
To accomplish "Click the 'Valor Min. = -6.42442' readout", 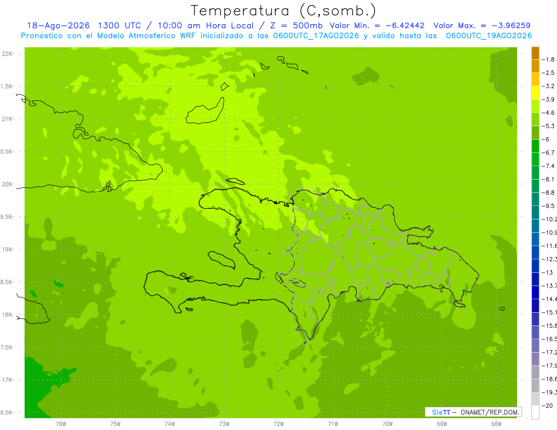I will click(x=377, y=26).
